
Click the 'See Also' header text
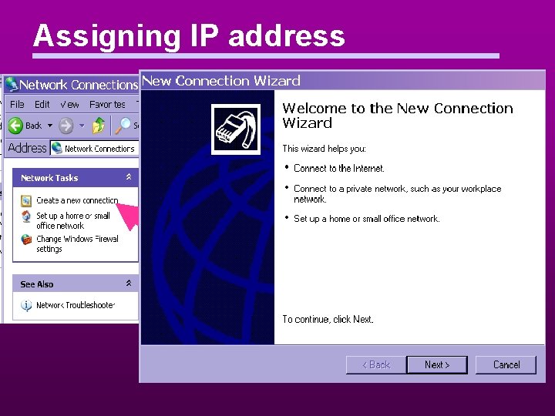(x=37, y=284)
